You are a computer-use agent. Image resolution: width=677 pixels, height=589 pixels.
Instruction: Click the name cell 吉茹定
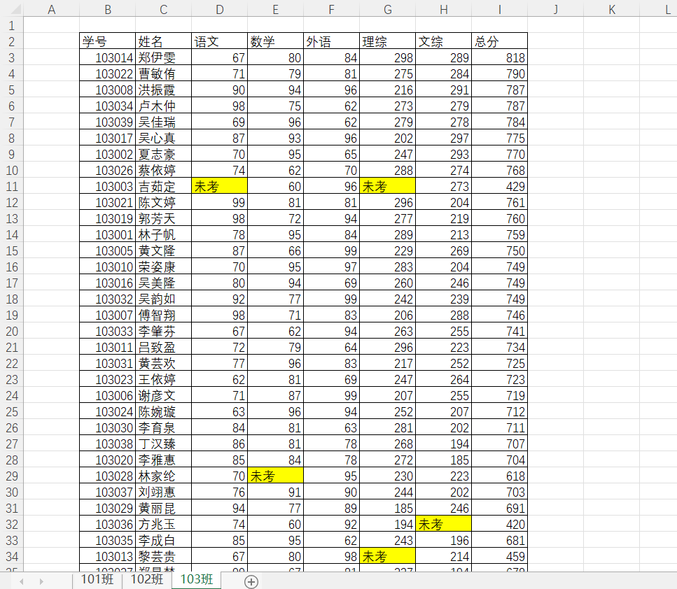(x=164, y=186)
